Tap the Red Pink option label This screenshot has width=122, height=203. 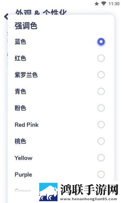click(x=27, y=125)
